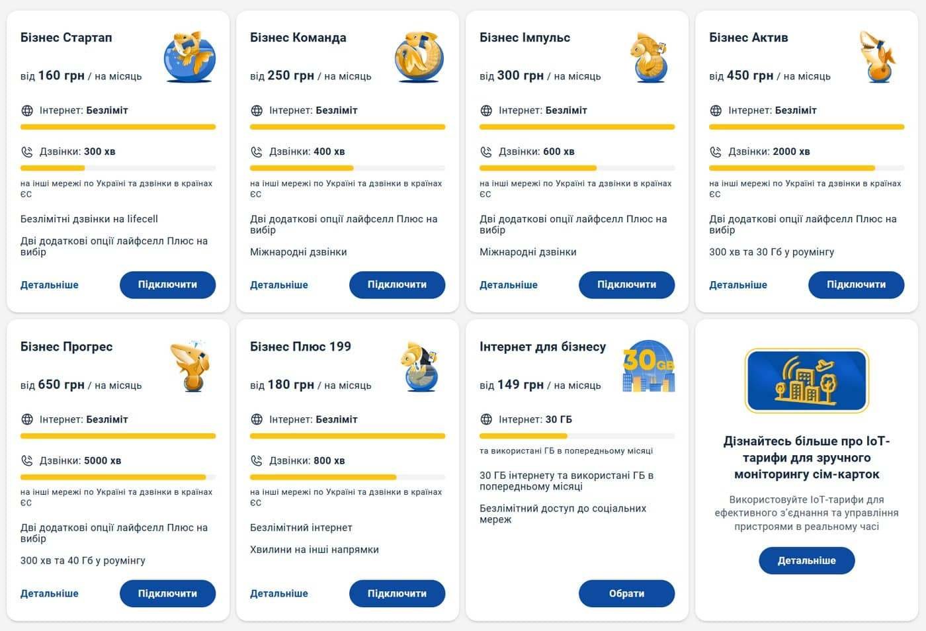Screen dimensions: 926x631
Task: Click the Бізнес Плюс 199 fish icon
Action: coord(419,366)
